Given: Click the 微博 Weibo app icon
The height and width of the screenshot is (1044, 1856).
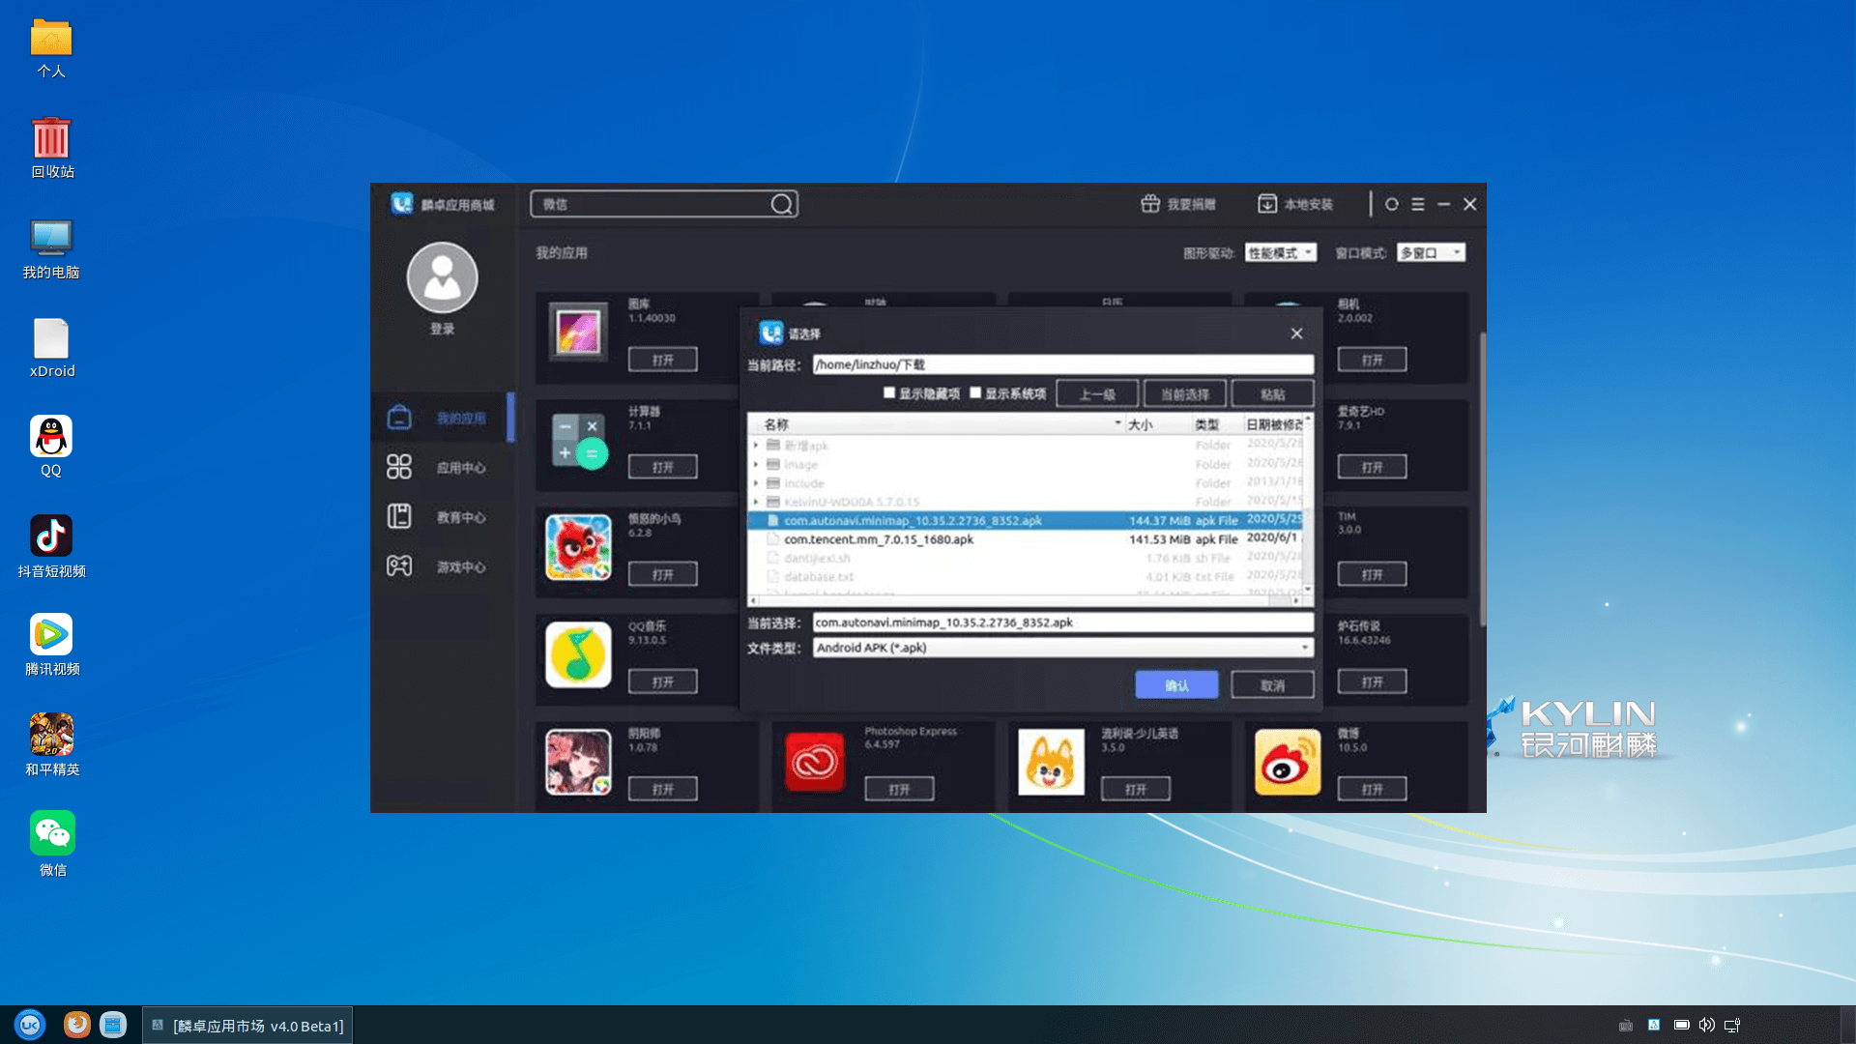Looking at the screenshot, I should tap(1288, 762).
